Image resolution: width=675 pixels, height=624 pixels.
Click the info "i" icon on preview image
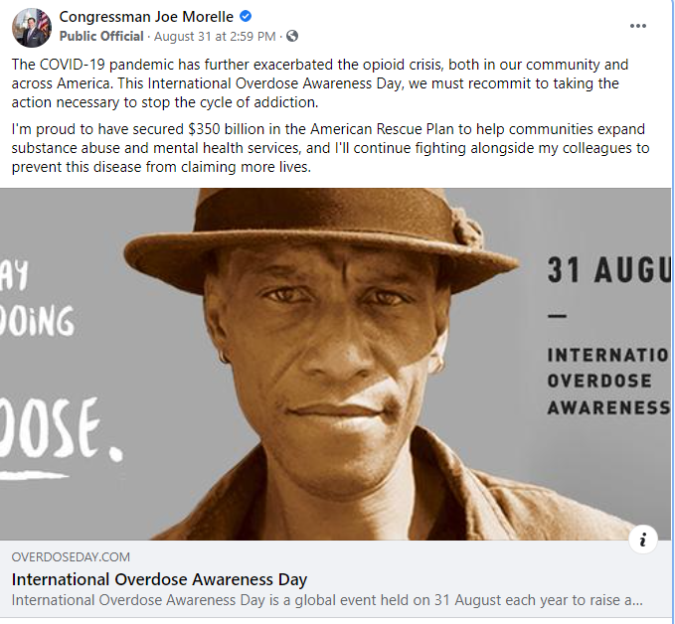643,540
